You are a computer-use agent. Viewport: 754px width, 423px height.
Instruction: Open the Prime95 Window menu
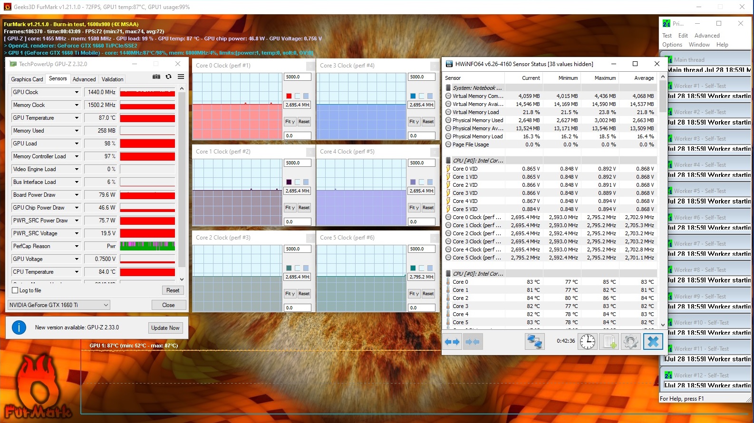(699, 45)
